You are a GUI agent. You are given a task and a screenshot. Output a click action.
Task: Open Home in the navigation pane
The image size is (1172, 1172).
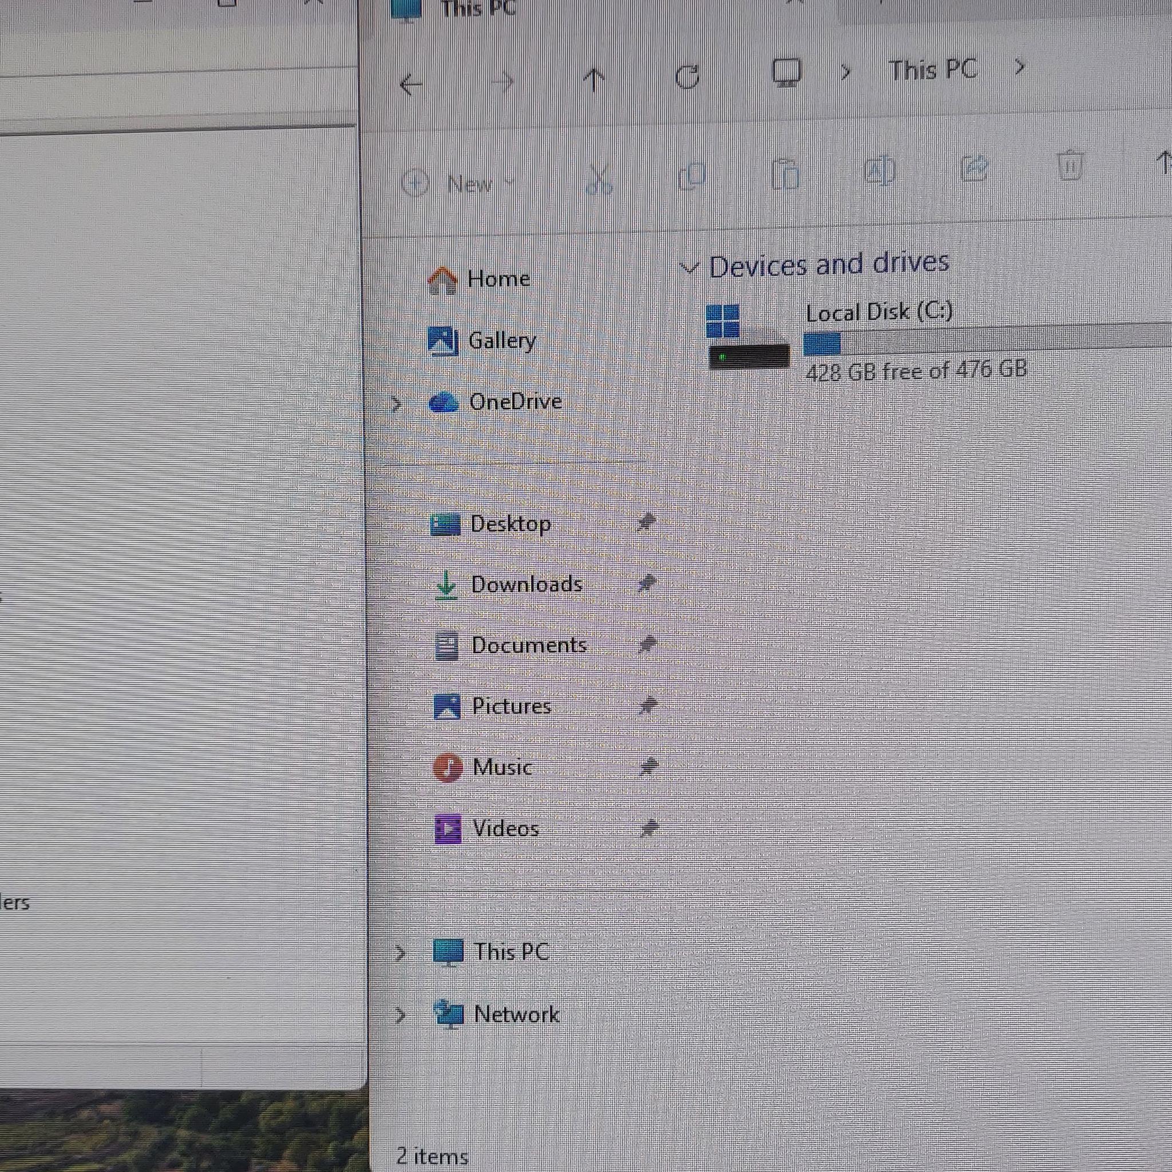479,280
